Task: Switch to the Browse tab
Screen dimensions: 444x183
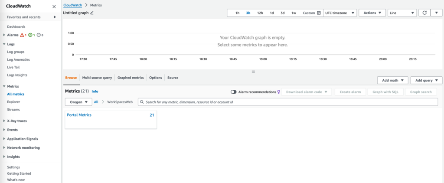Action: pyautogui.click(x=71, y=78)
